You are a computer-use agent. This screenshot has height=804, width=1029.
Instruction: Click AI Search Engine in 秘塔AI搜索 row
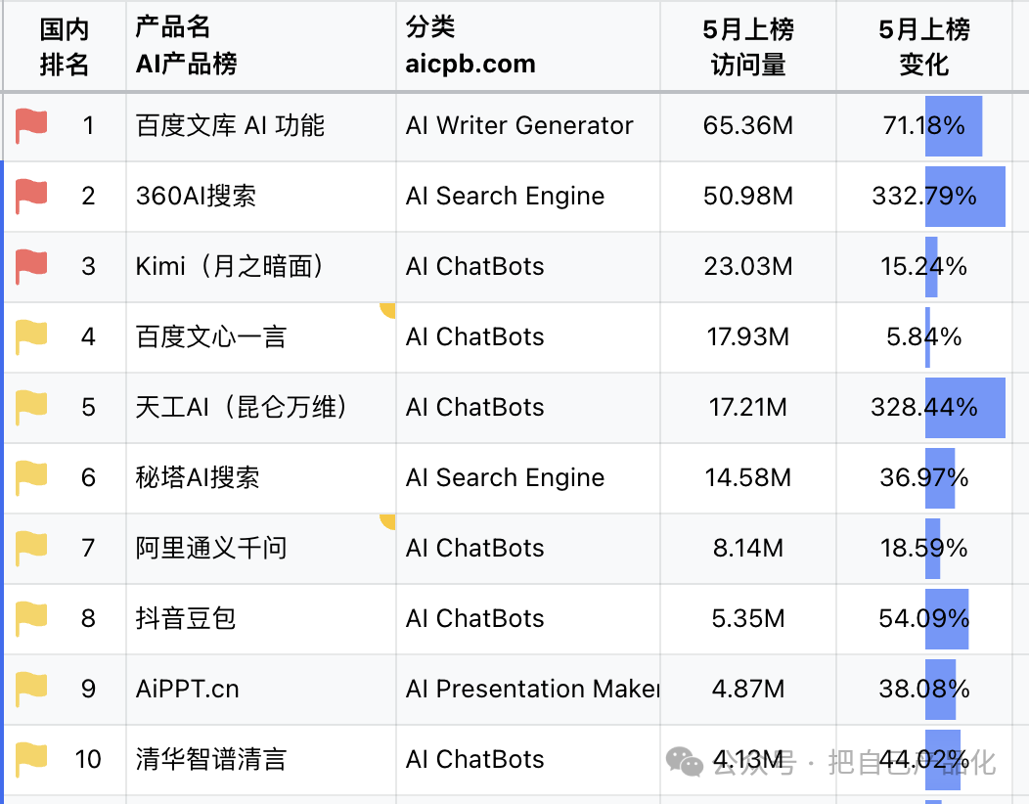tap(528, 478)
